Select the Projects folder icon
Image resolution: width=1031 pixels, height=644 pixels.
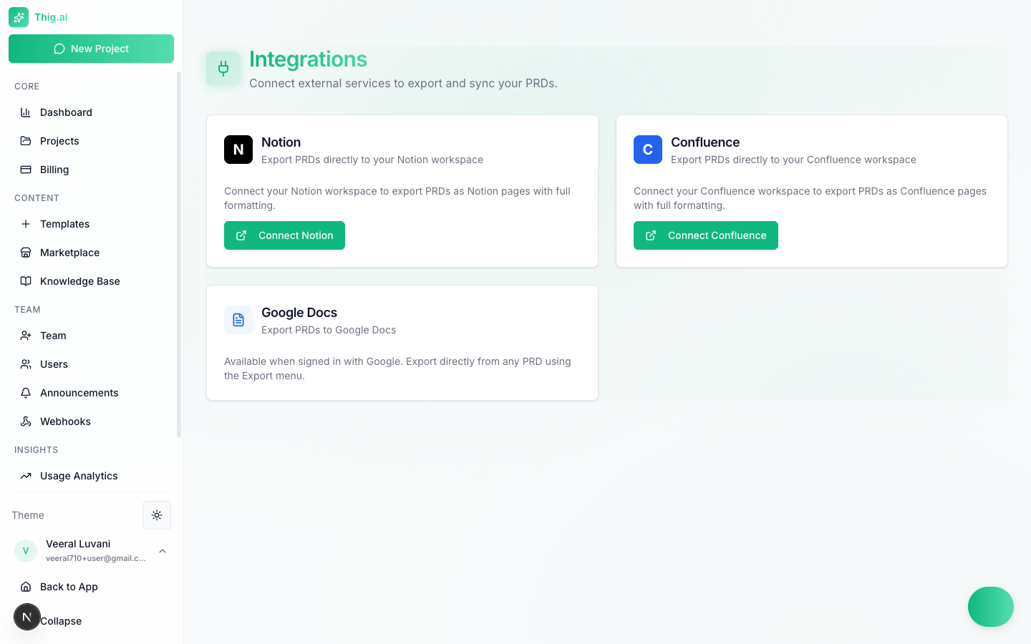pos(26,140)
